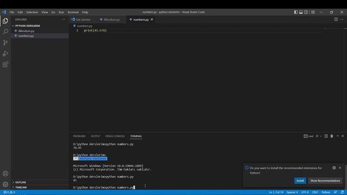
Task: Open the Edit menu
Action: point(20,12)
